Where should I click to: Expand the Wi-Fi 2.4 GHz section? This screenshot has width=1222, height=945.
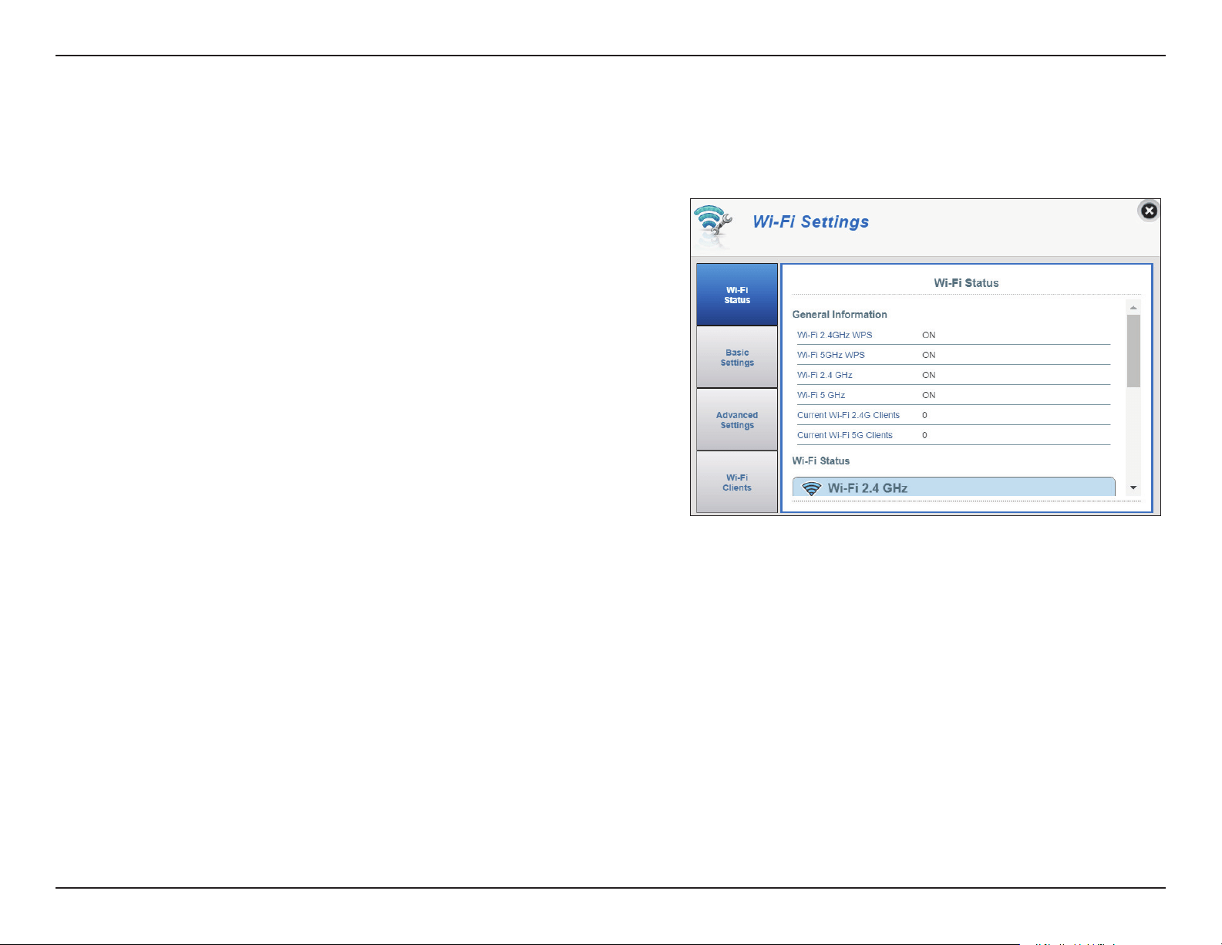954,487
